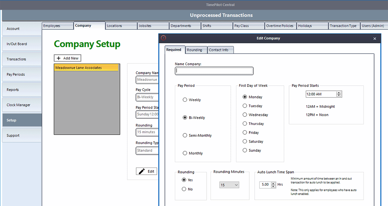Switch to the Contact Info tab
This screenshot has width=388, height=206.
[220, 50]
